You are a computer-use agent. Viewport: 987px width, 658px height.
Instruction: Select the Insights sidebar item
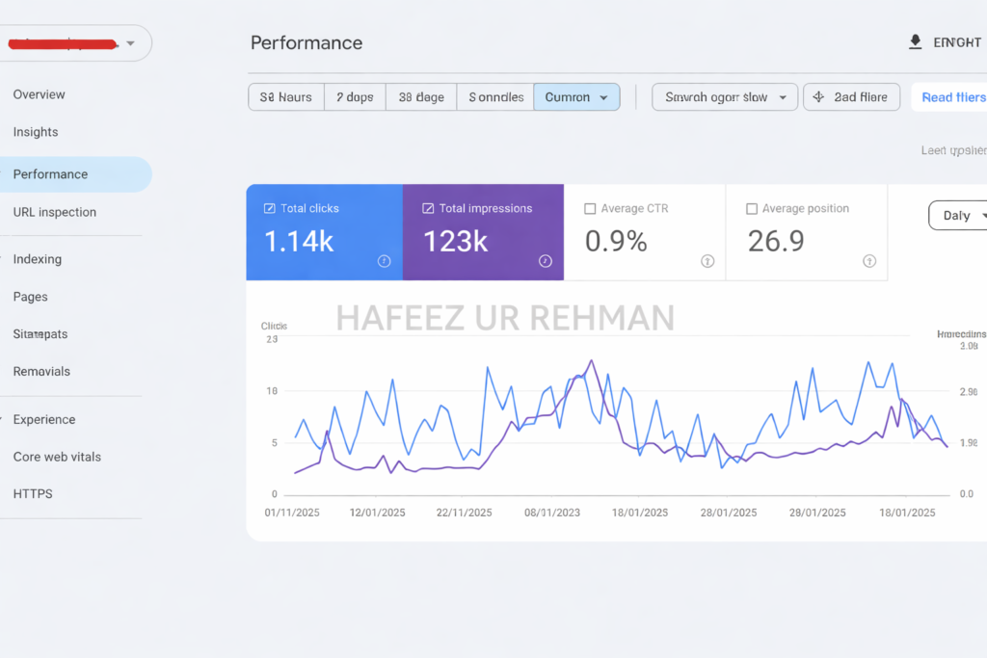[x=36, y=132]
